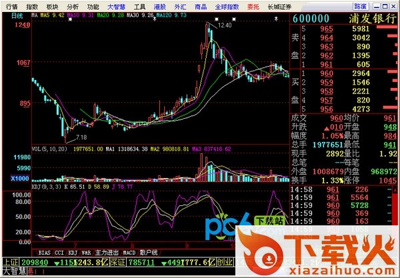Screen dimensions: 400x278
Task: Switch to 港股 market
Action: coord(160,7)
